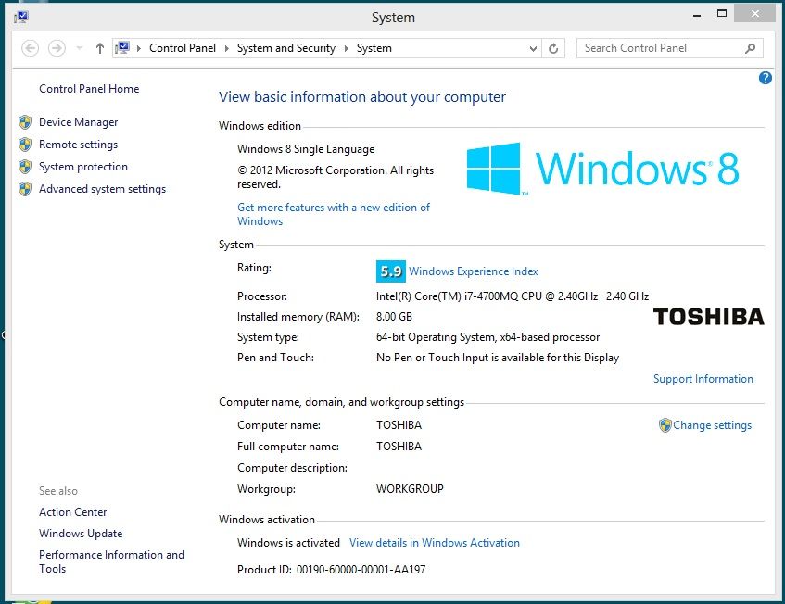Go up one level with Up arrow

(100, 48)
